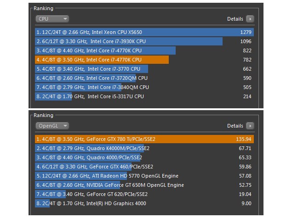Select the highlighted 3.50 GHz i7-4770K row
This screenshot has width=292, height=218.
[x=144, y=60]
